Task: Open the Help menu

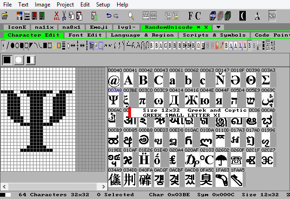Action: click(122, 5)
